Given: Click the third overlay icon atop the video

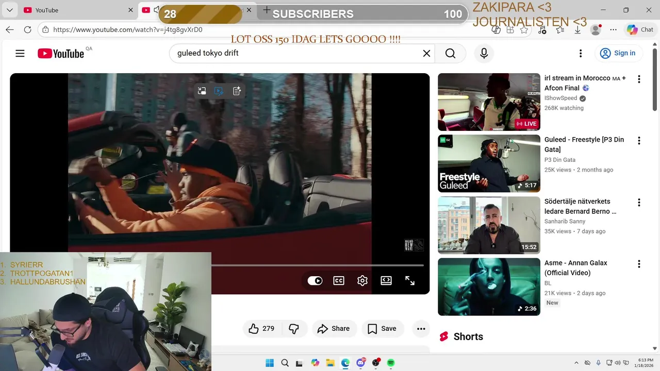Looking at the screenshot, I should coord(237,91).
